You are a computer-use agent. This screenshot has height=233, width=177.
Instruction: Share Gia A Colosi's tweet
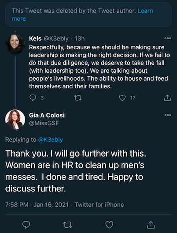[151, 225]
